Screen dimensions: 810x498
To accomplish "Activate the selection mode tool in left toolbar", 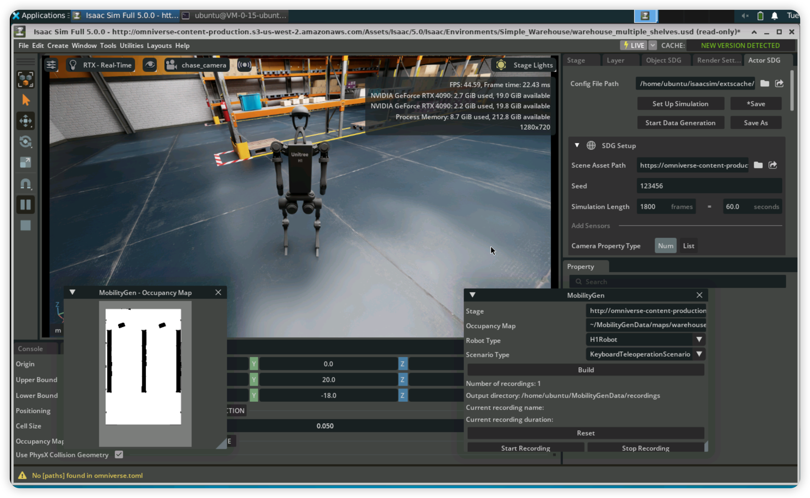I will point(26,80).
